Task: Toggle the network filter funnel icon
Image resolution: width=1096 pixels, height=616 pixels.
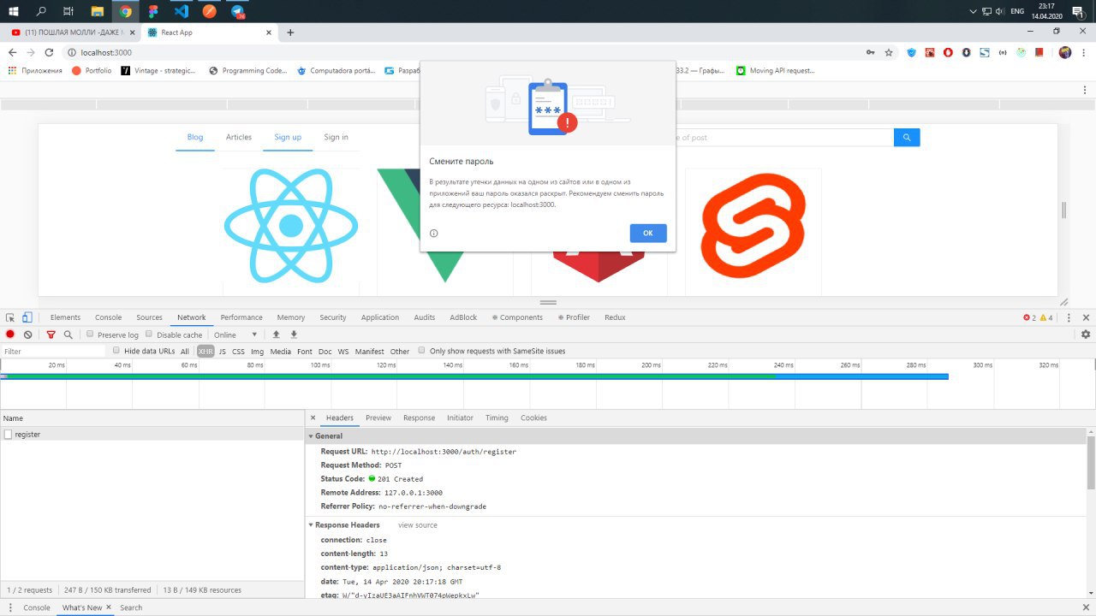Action: pyautogui.click(x=51, y=335)
